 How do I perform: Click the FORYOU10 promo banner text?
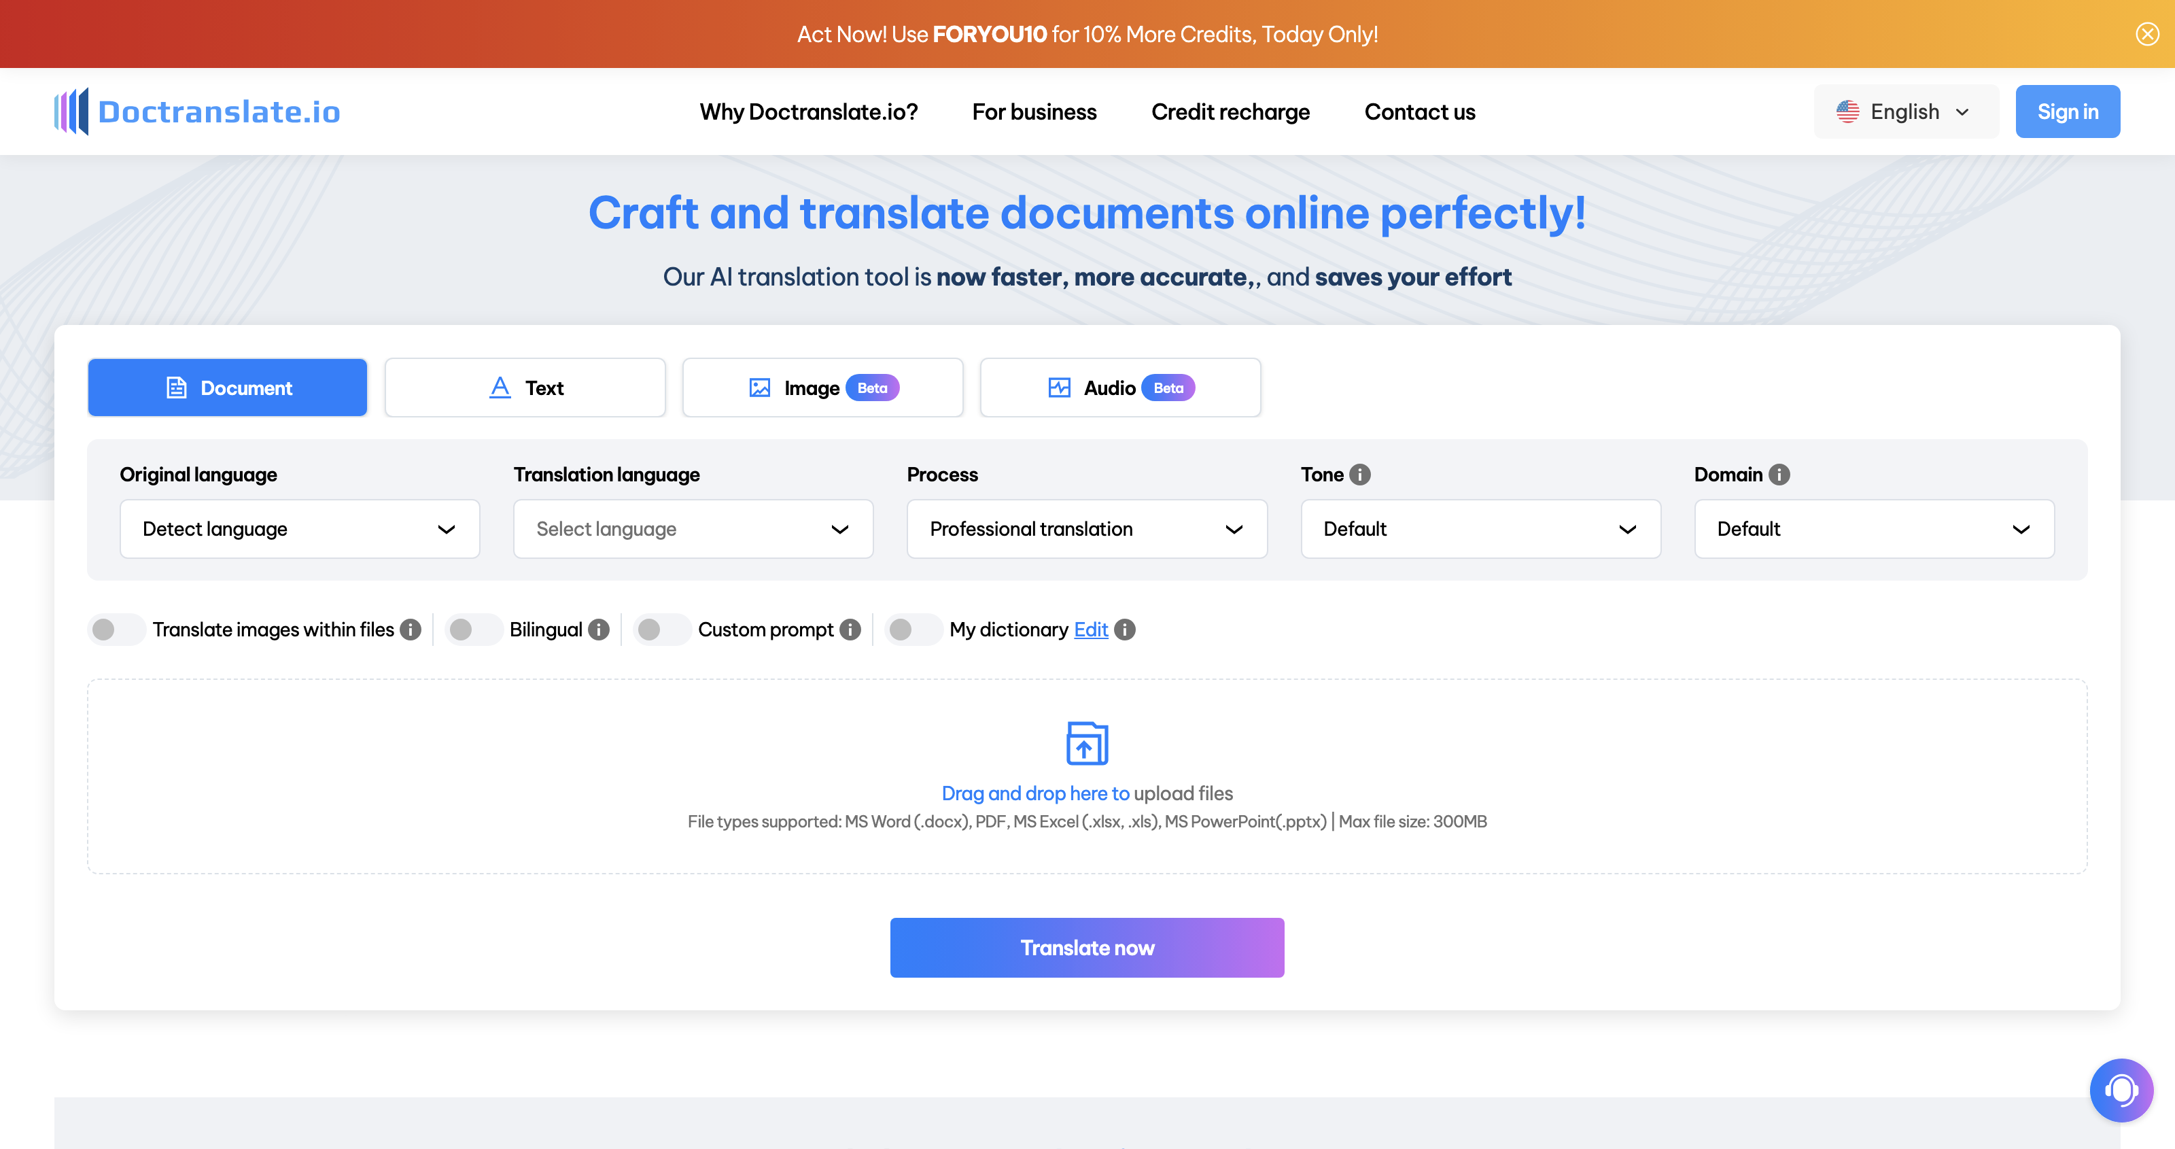click(1087, 34)
